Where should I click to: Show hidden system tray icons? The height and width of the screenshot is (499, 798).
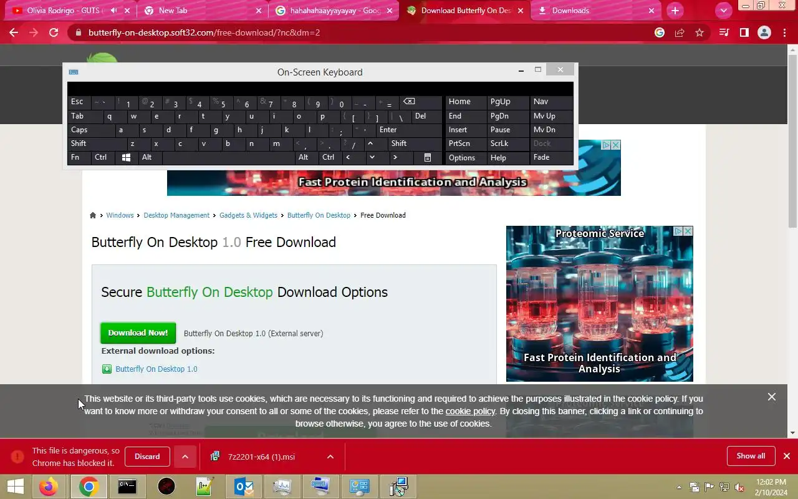(x=679, y=487)
